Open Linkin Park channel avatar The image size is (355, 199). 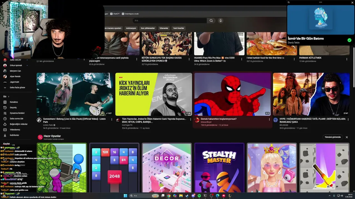pos(39,120)
